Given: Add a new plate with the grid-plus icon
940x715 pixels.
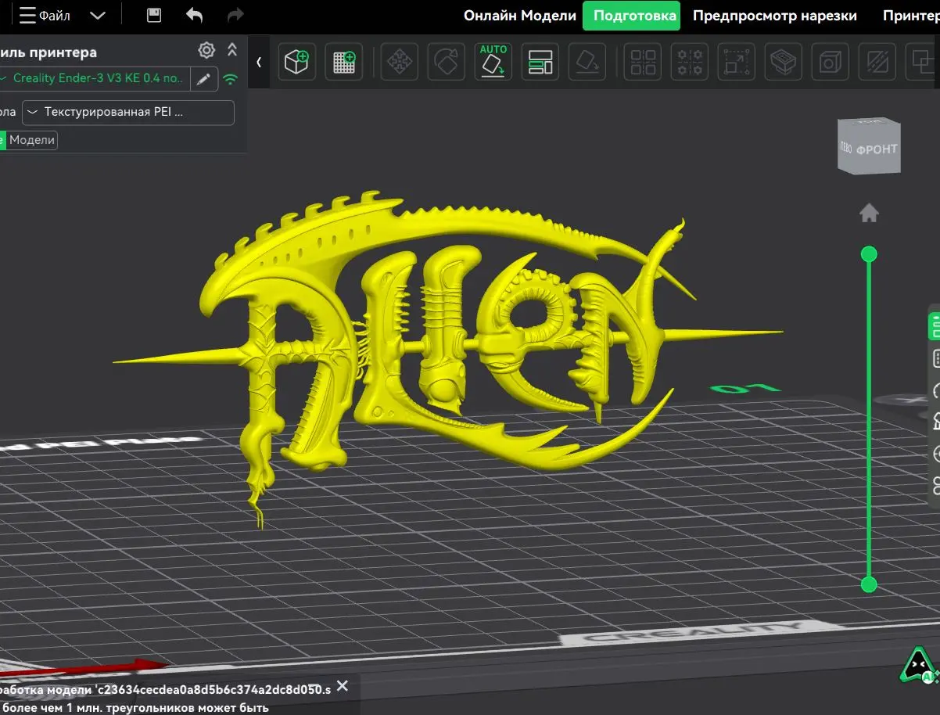Looking at the screenshot, I should point(344,62).
